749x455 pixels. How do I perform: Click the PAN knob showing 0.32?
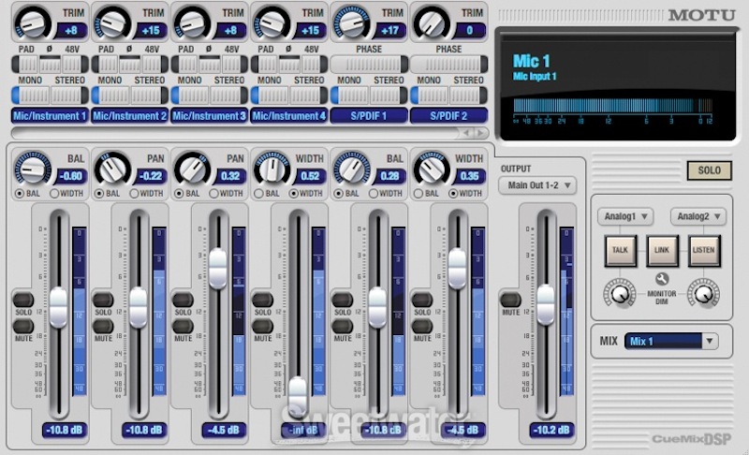pos(192,169)
